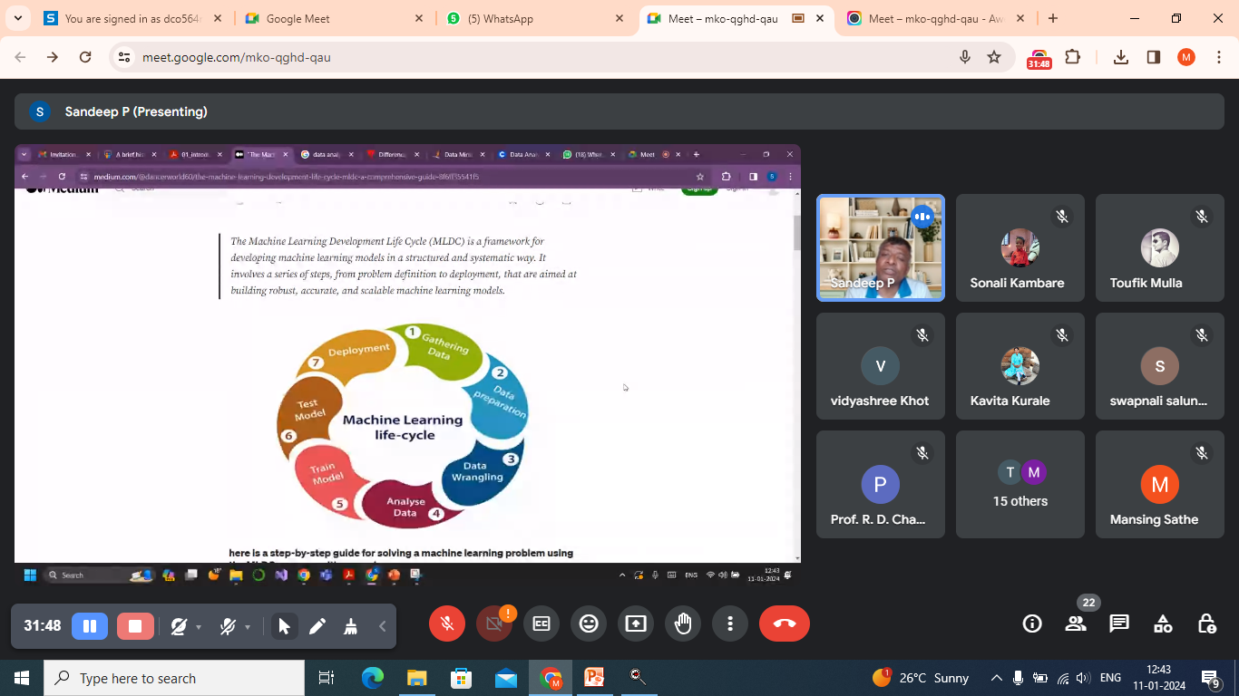The image size is (1239, 696).
Task: Show hidden system tray icons
Action: pyautogui.click(x=996, y=678)
